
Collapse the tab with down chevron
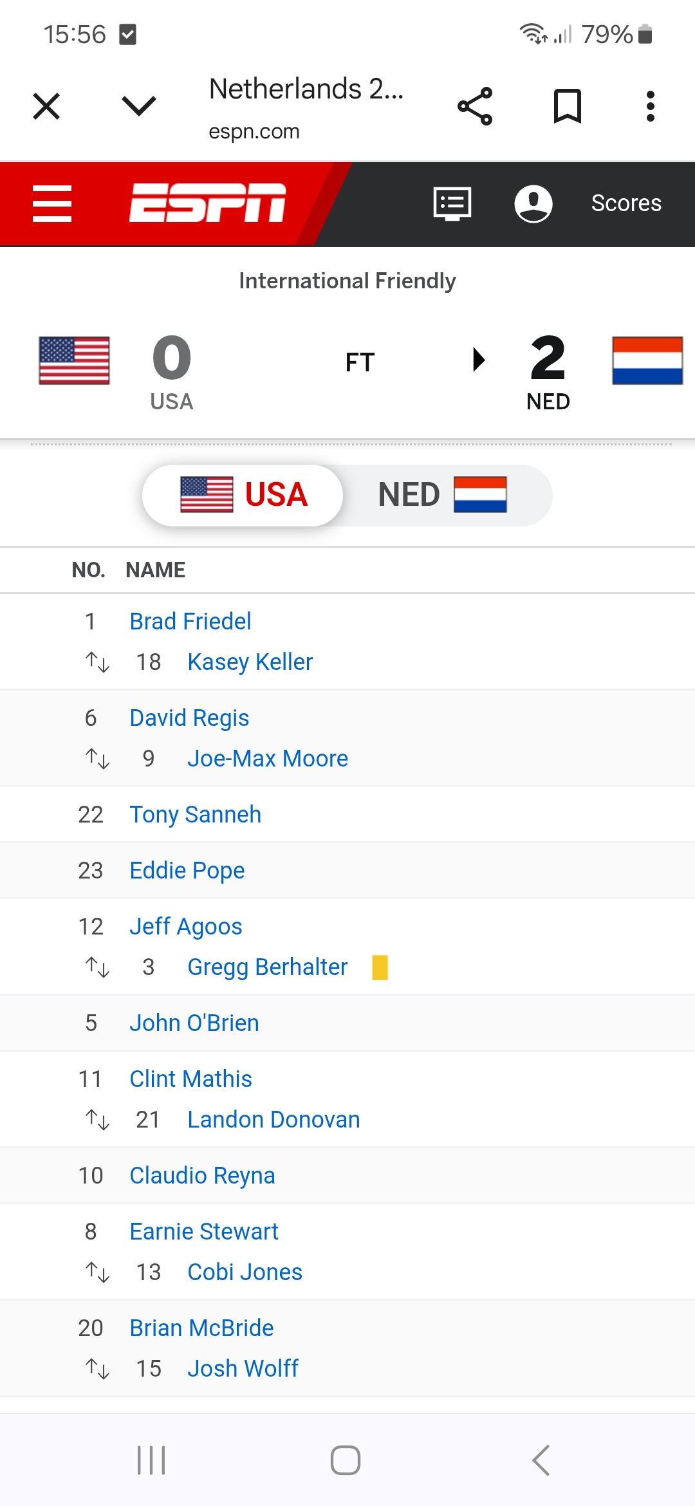coord(139,106)
